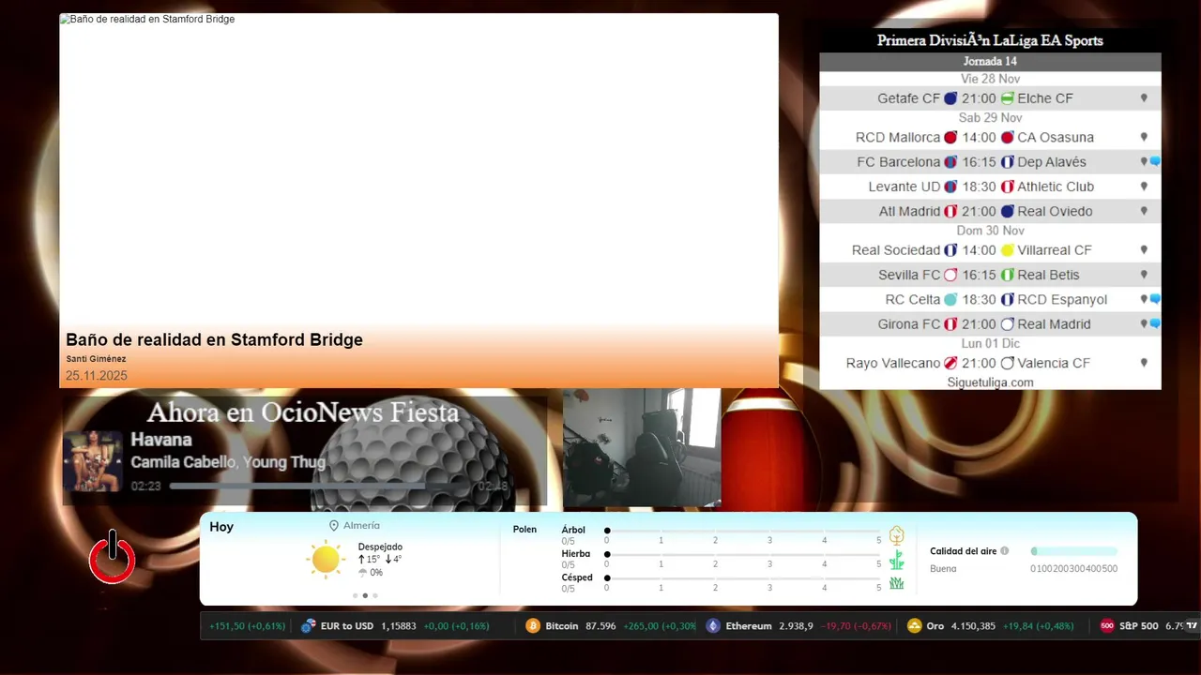Click the Hierba pollen level slider
This screenshot has height=675, width=1201.
pyautogui.click(x=743, y=554)
